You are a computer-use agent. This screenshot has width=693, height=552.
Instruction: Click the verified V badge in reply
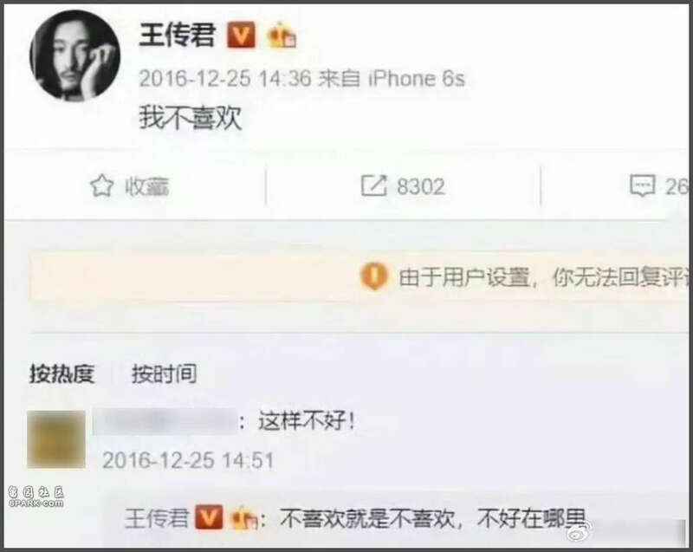(x=209, y=517)
